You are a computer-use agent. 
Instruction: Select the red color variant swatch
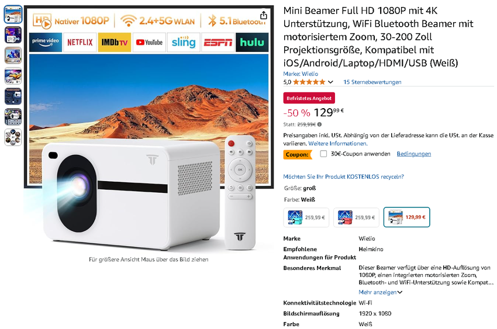tap(356, 217)
